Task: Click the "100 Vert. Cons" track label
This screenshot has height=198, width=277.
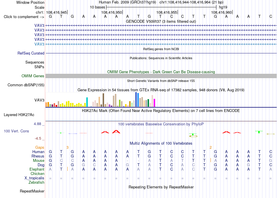Action: (x=16, y=131)
